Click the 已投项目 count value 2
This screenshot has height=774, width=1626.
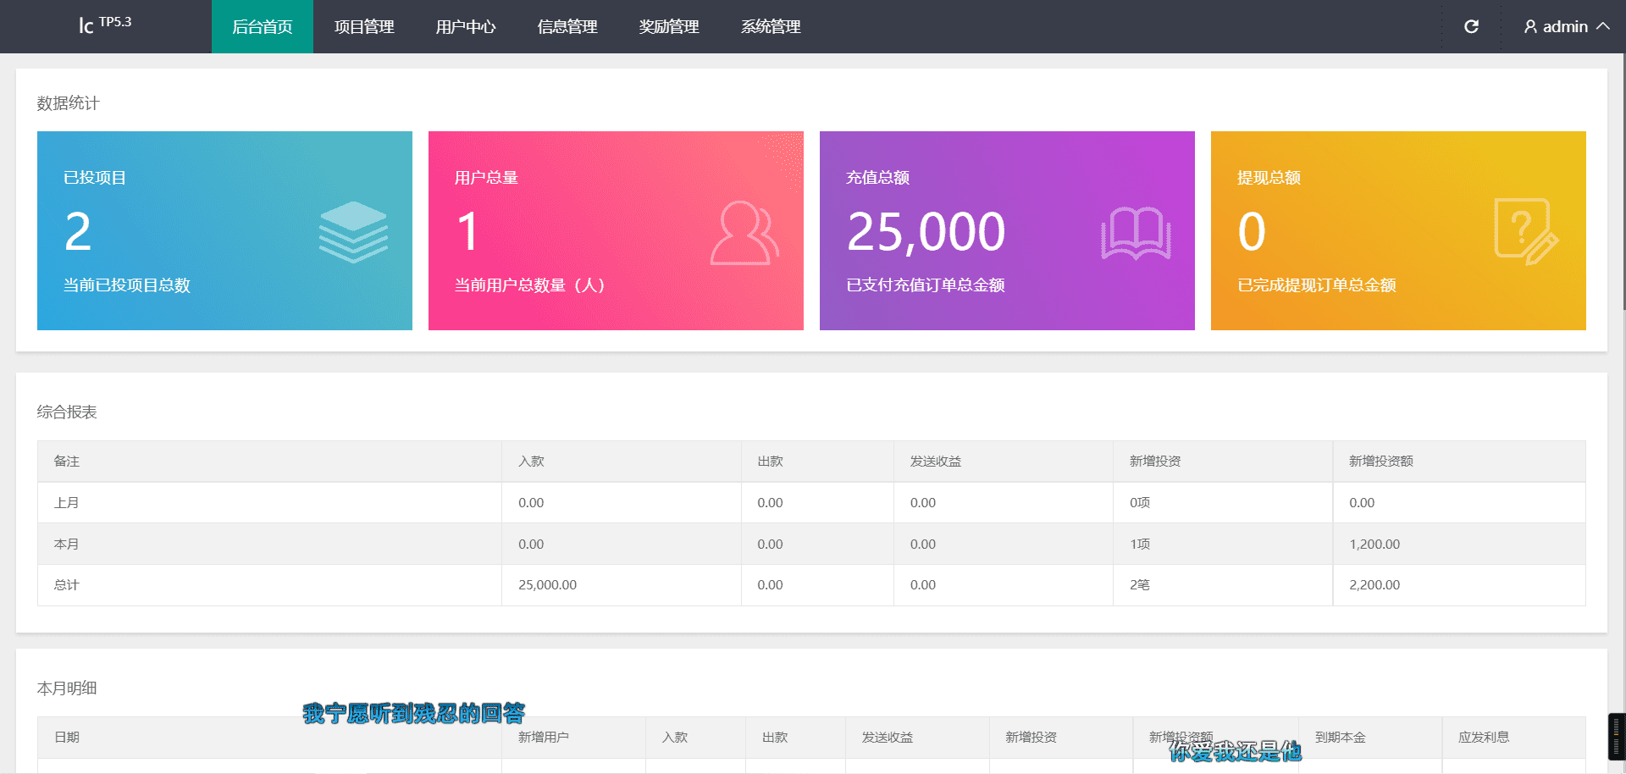tap(78, 232)
